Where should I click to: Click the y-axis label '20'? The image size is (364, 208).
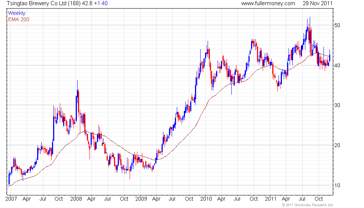point(337,145)
